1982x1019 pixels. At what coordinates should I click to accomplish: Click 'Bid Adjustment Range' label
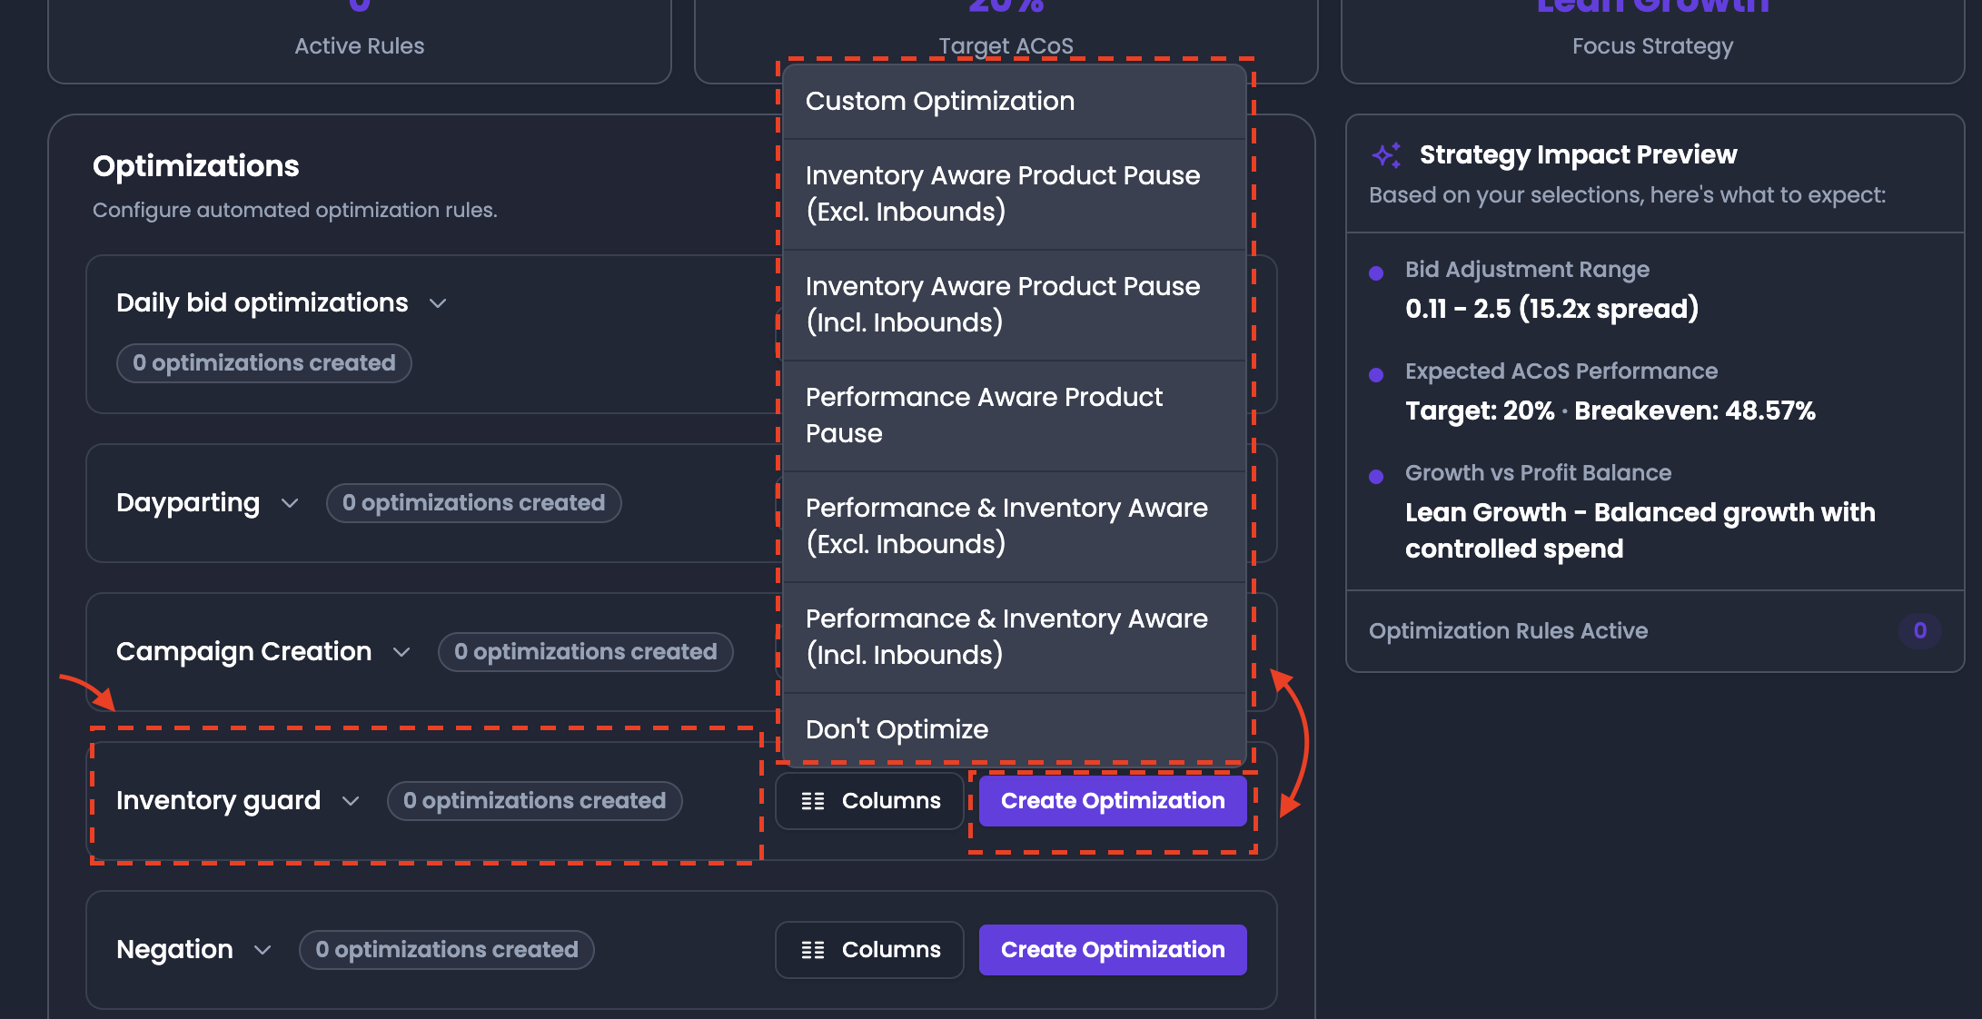coord(1527,270)
